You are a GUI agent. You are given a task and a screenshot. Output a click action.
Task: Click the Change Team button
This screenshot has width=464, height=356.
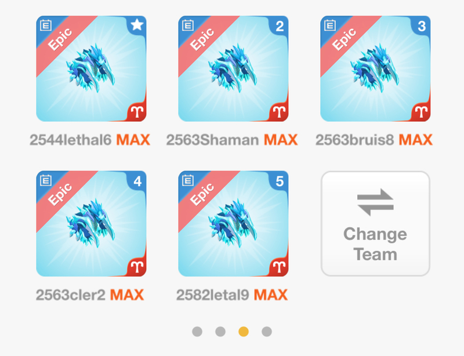375,224
